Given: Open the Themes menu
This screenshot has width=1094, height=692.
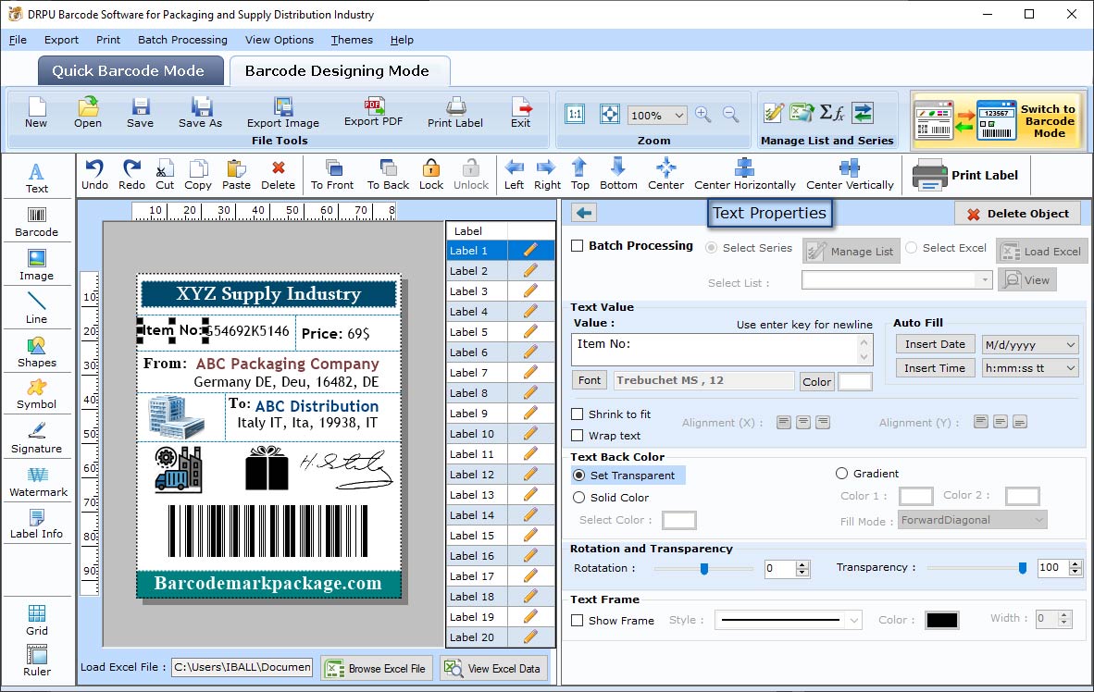Looking at the screenshot, I should coord(352,40).
